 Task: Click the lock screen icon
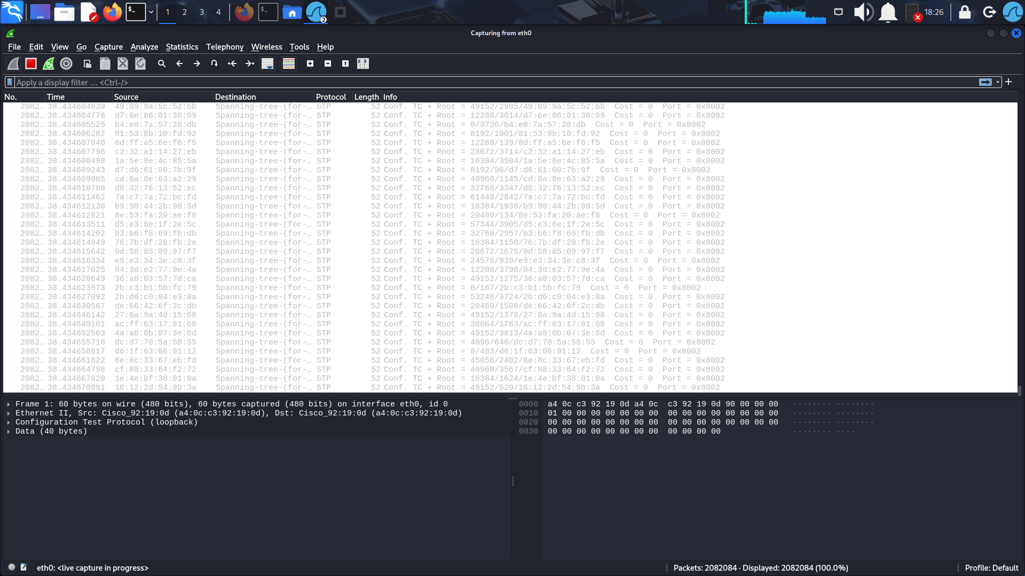coord(965,12)
